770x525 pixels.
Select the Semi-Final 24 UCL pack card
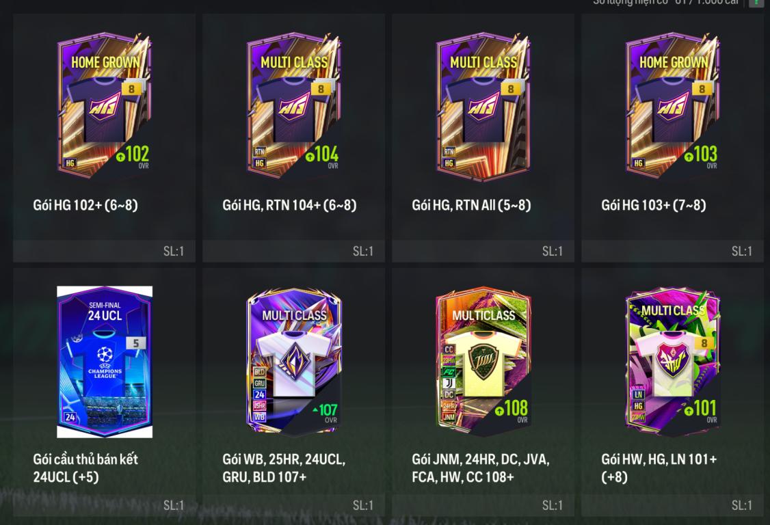[x=105, y=362]
